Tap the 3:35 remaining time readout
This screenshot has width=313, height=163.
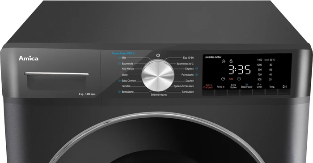239,70
